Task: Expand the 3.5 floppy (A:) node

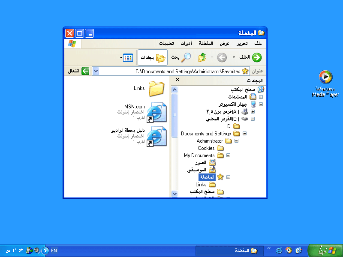Action: [253, 112]
